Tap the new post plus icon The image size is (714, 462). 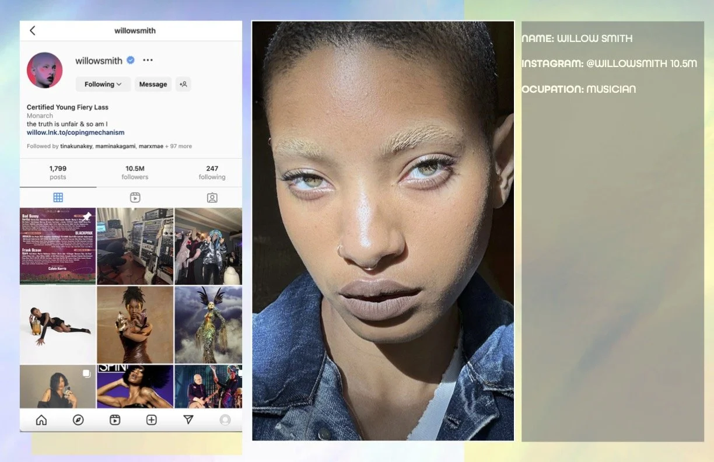point(152,420)
